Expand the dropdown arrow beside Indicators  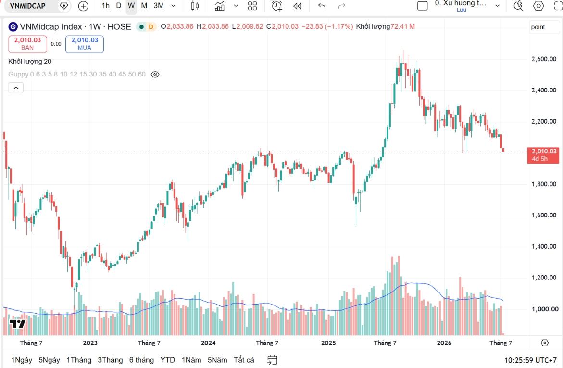[x=236, y=6]
